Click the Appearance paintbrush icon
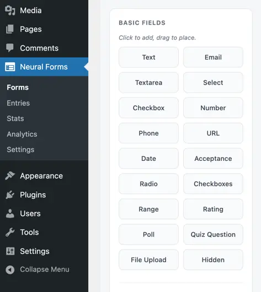Viewport: 261px width, 292px height. pos(10,176)
